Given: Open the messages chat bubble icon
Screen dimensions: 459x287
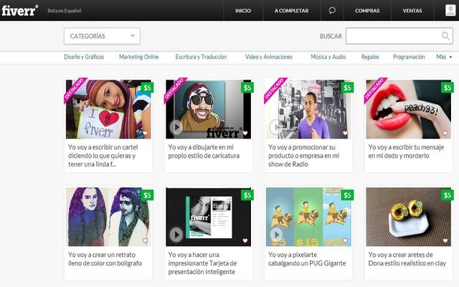Looking at the screenshot, I should coord(332,11).
